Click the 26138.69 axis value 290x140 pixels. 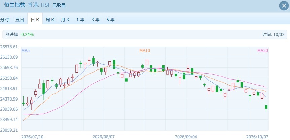tap(9, 57)
